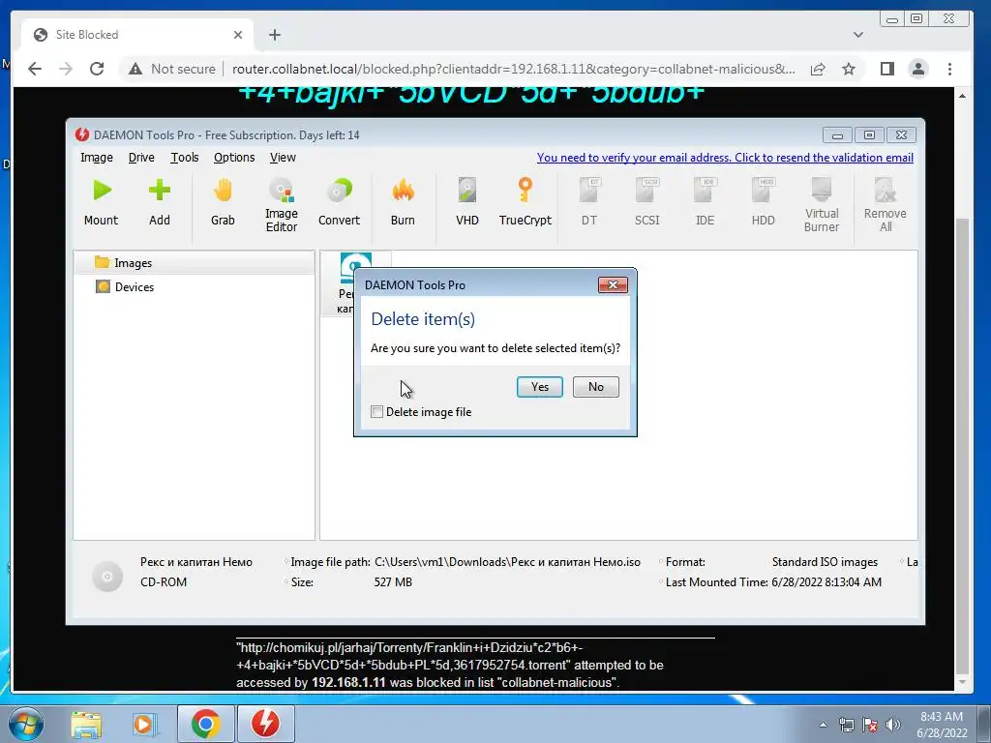Go back in Chrome browser
This screenshot has height=743, width=991.
point(35,69)
